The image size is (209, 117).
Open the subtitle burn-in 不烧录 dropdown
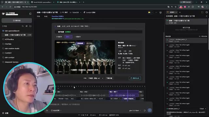96,78
